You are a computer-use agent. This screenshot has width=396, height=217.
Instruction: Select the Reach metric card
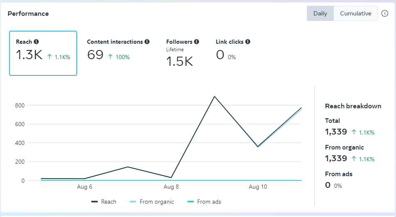click(43, 53)
